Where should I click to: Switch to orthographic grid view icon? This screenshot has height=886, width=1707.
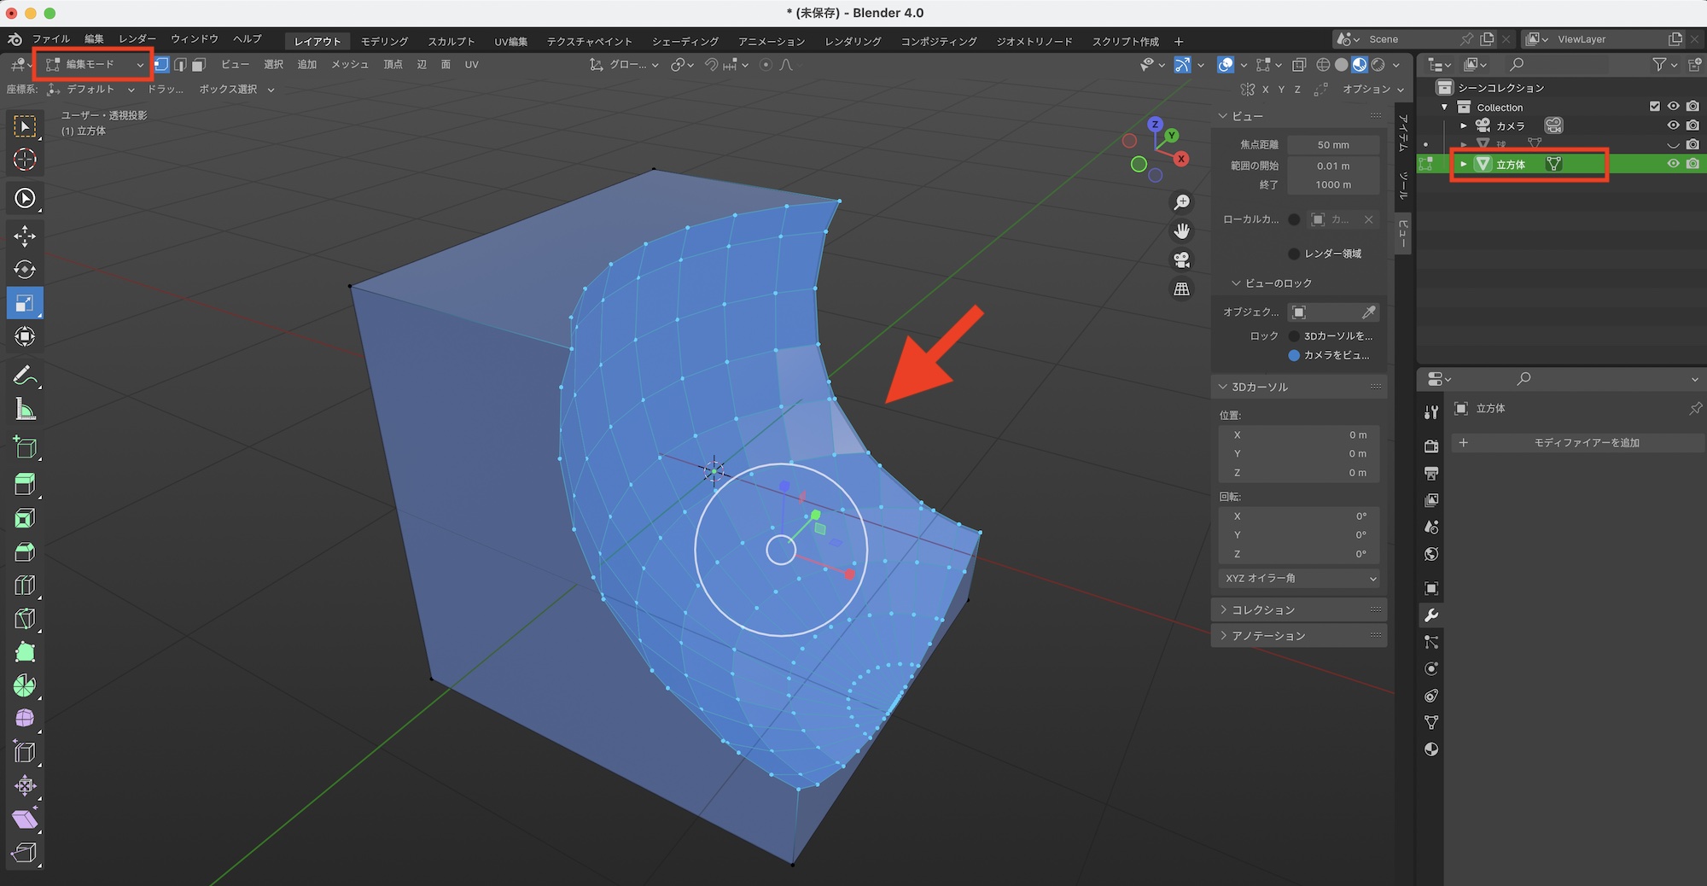(1182, 289)
